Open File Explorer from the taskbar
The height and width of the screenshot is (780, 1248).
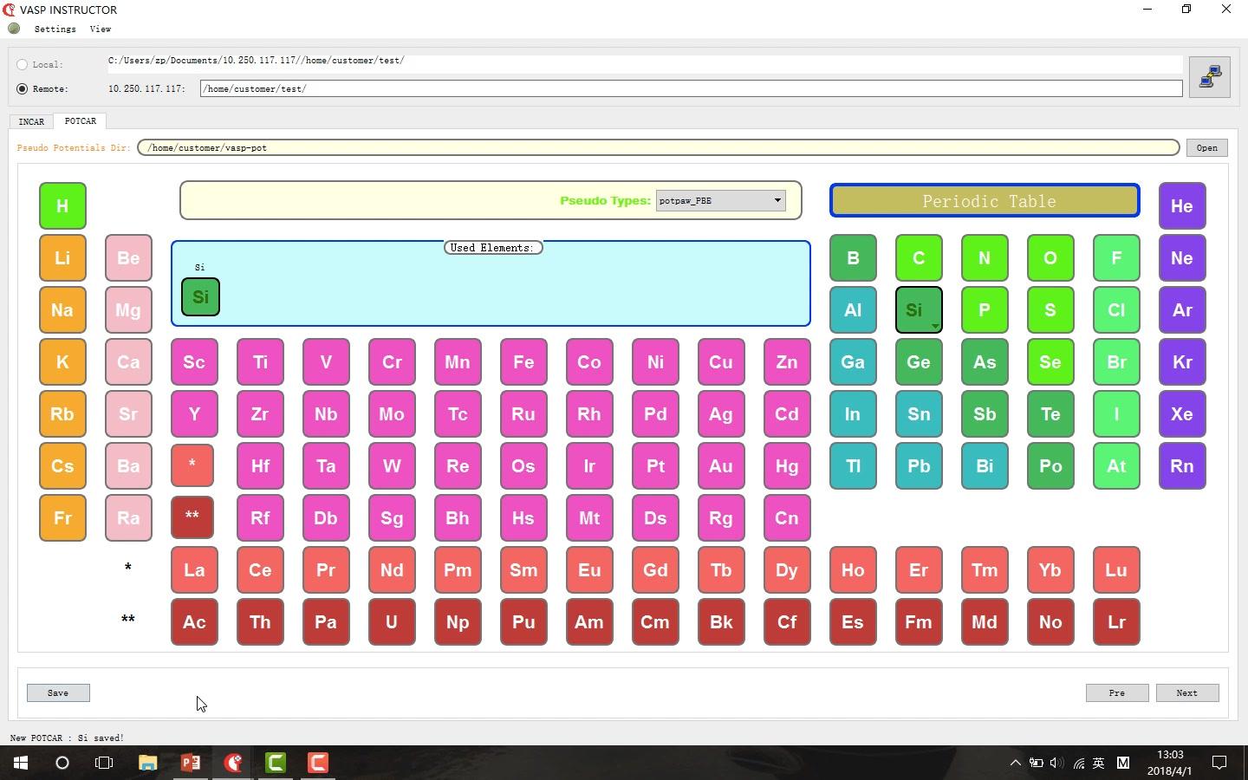pyautogui.click(x=147, y=763)
